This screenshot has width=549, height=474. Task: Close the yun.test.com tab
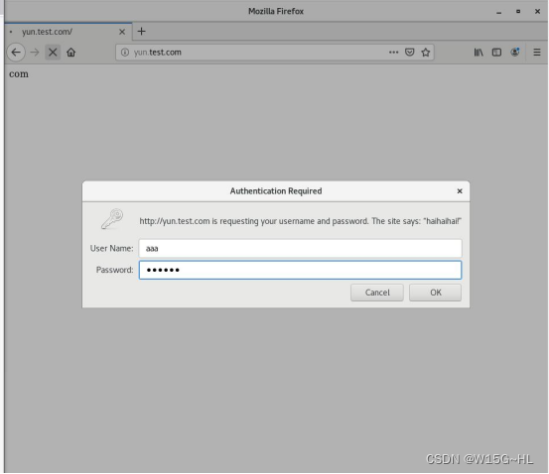[122, 32]
